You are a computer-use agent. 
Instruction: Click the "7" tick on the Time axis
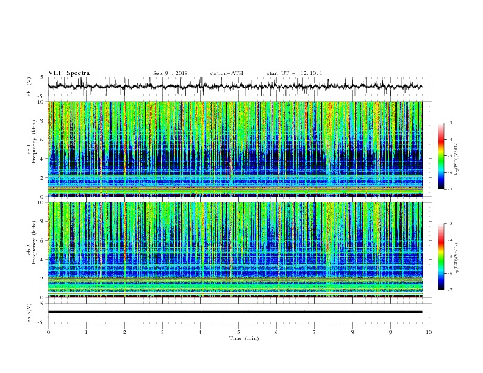click(314, 332)
